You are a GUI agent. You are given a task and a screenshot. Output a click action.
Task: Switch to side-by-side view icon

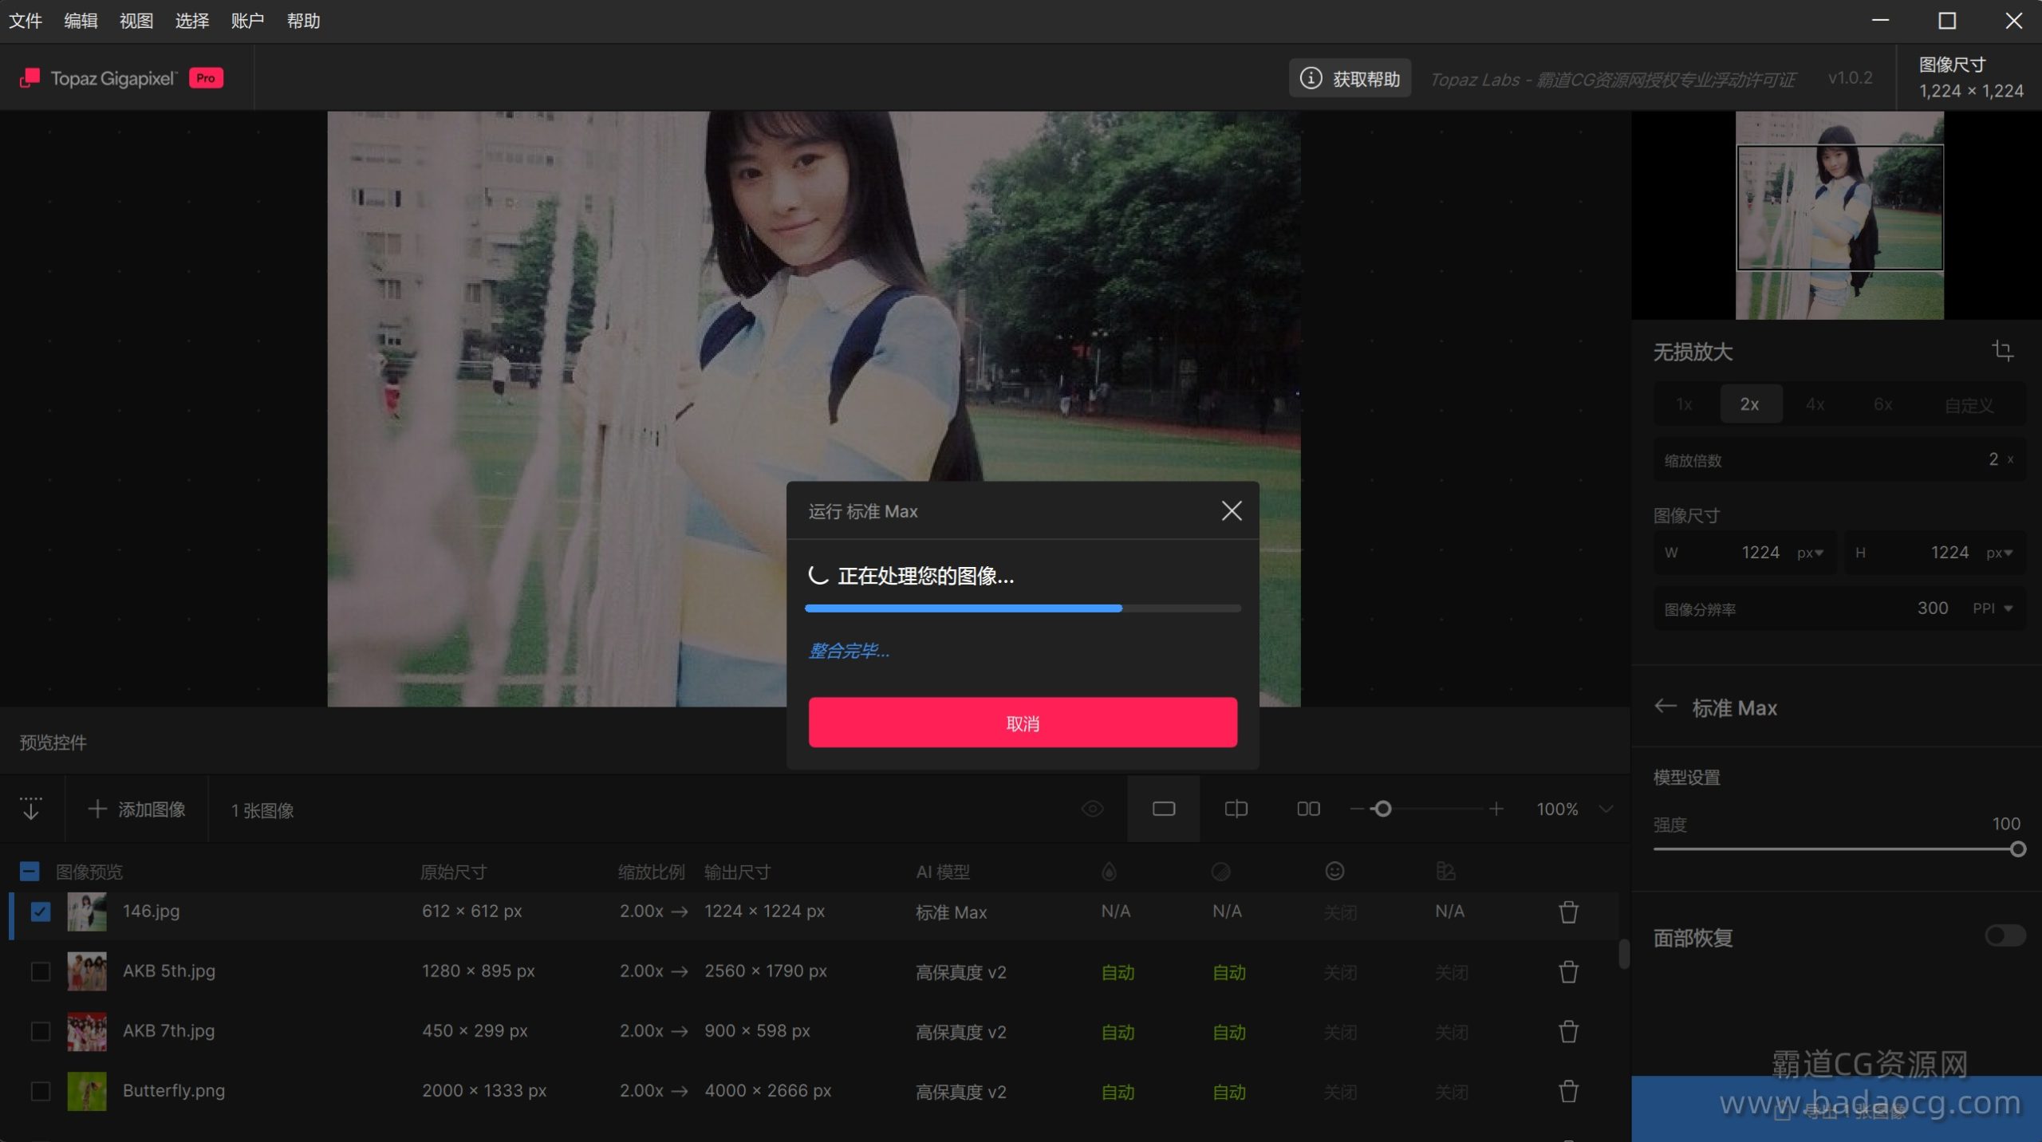coord(1308,809)
